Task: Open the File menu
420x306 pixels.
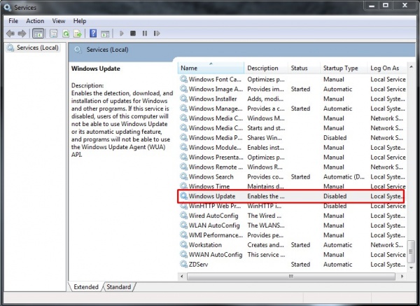Action: coord(13,21)
